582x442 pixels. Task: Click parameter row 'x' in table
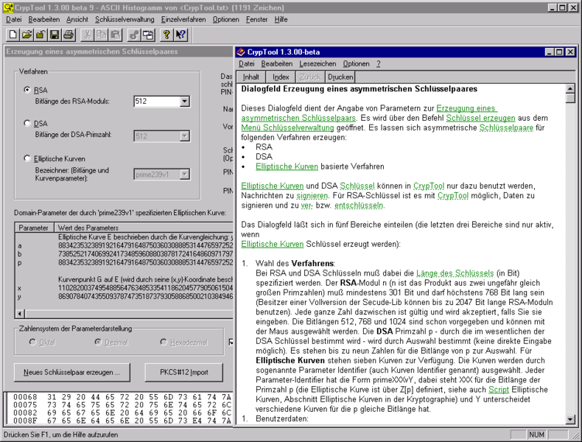tap(124, 288)
